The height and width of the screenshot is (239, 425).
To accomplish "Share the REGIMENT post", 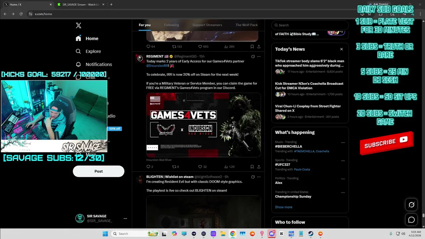I will point(259,167).
